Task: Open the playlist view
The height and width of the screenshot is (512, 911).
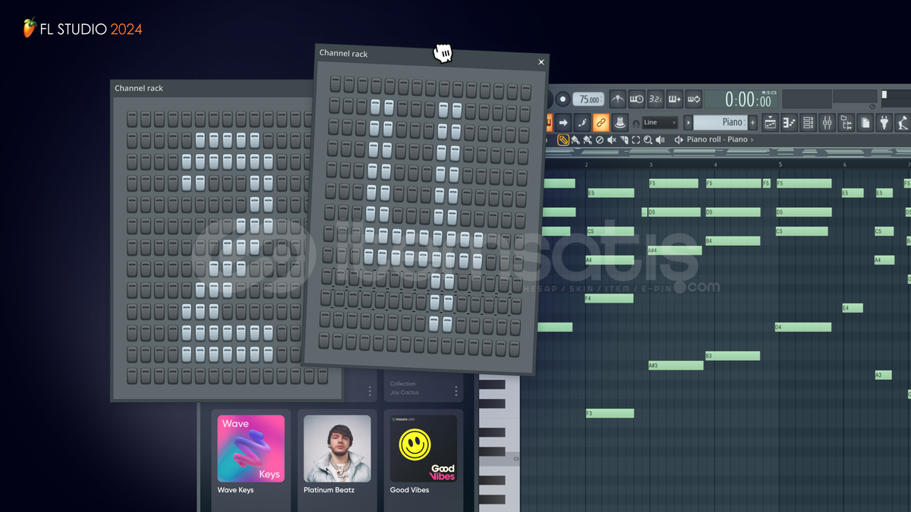Action: pyautogui.click(x=771, y=122)
